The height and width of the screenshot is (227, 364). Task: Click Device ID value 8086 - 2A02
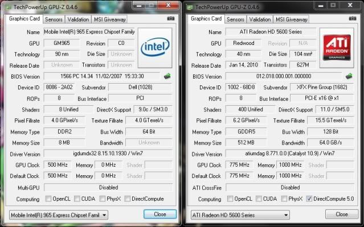pyautogui.click(x=59, y=87)
